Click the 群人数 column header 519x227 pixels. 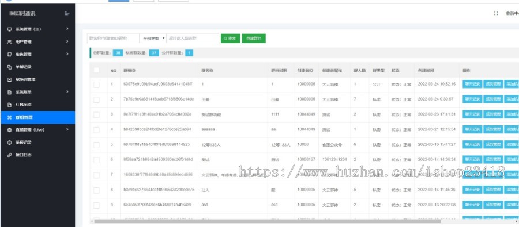coord(360,71)
